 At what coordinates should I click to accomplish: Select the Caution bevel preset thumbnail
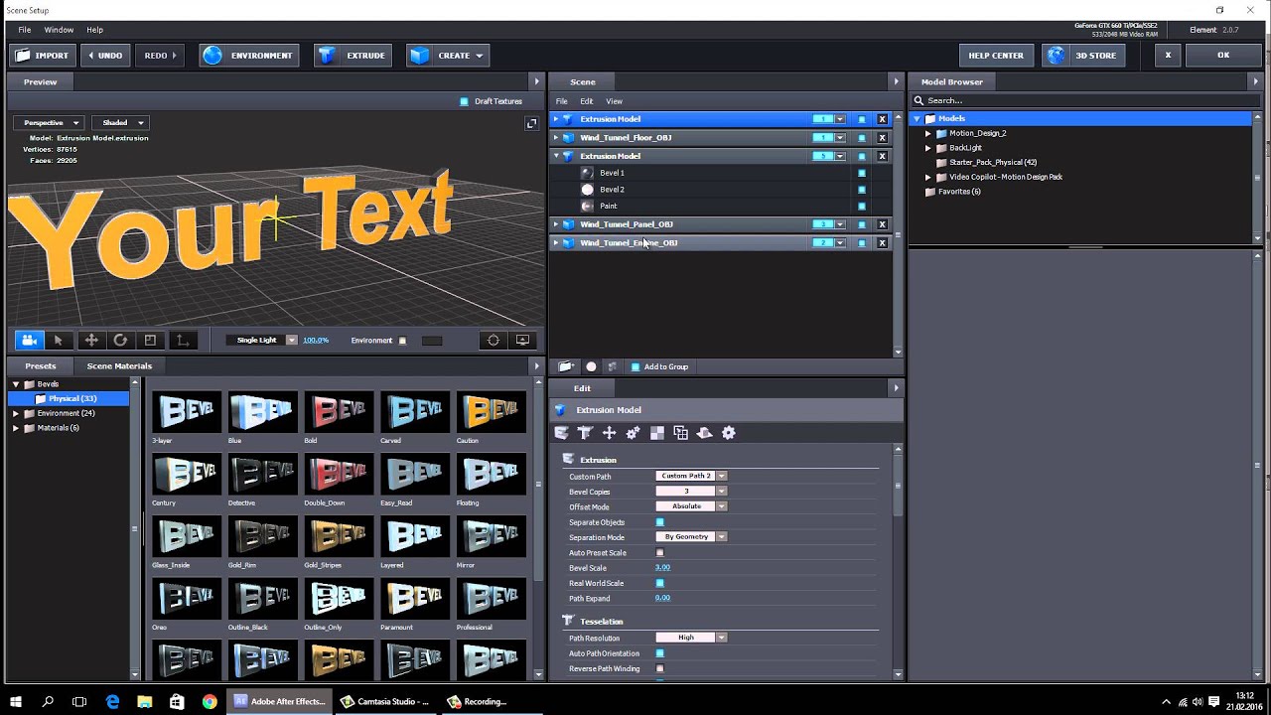coord(492,412)
